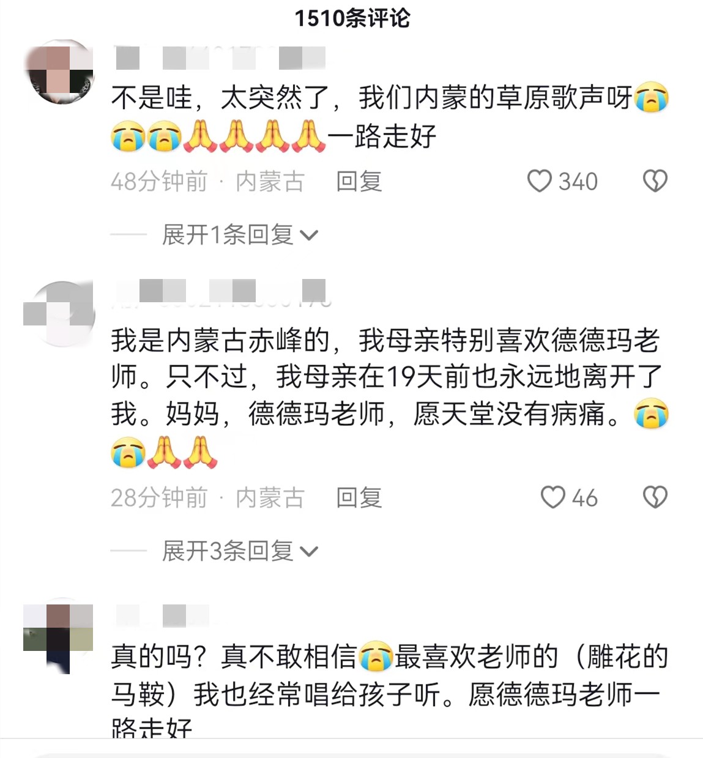This screenshot has width=703, height=758.
Task: Open the second commenter's avatar
Action: (61, 314)
